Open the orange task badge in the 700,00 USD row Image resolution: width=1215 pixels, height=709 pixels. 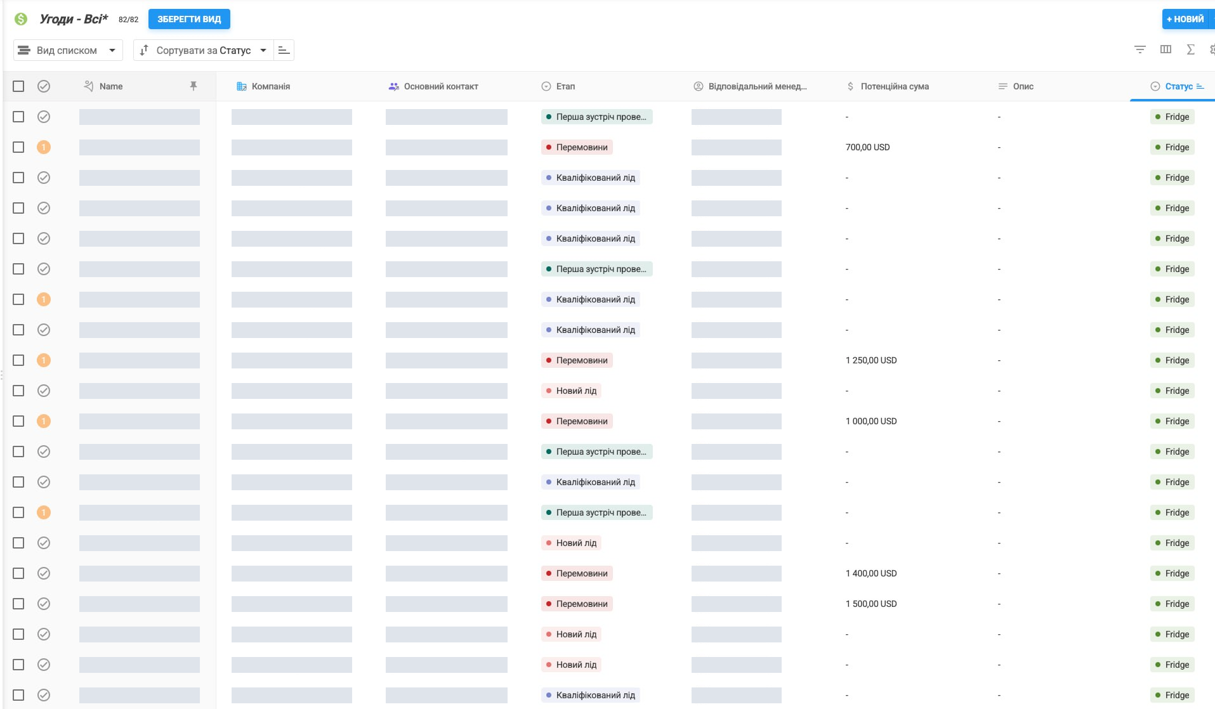pyautogui.click(x=44, y=147)
